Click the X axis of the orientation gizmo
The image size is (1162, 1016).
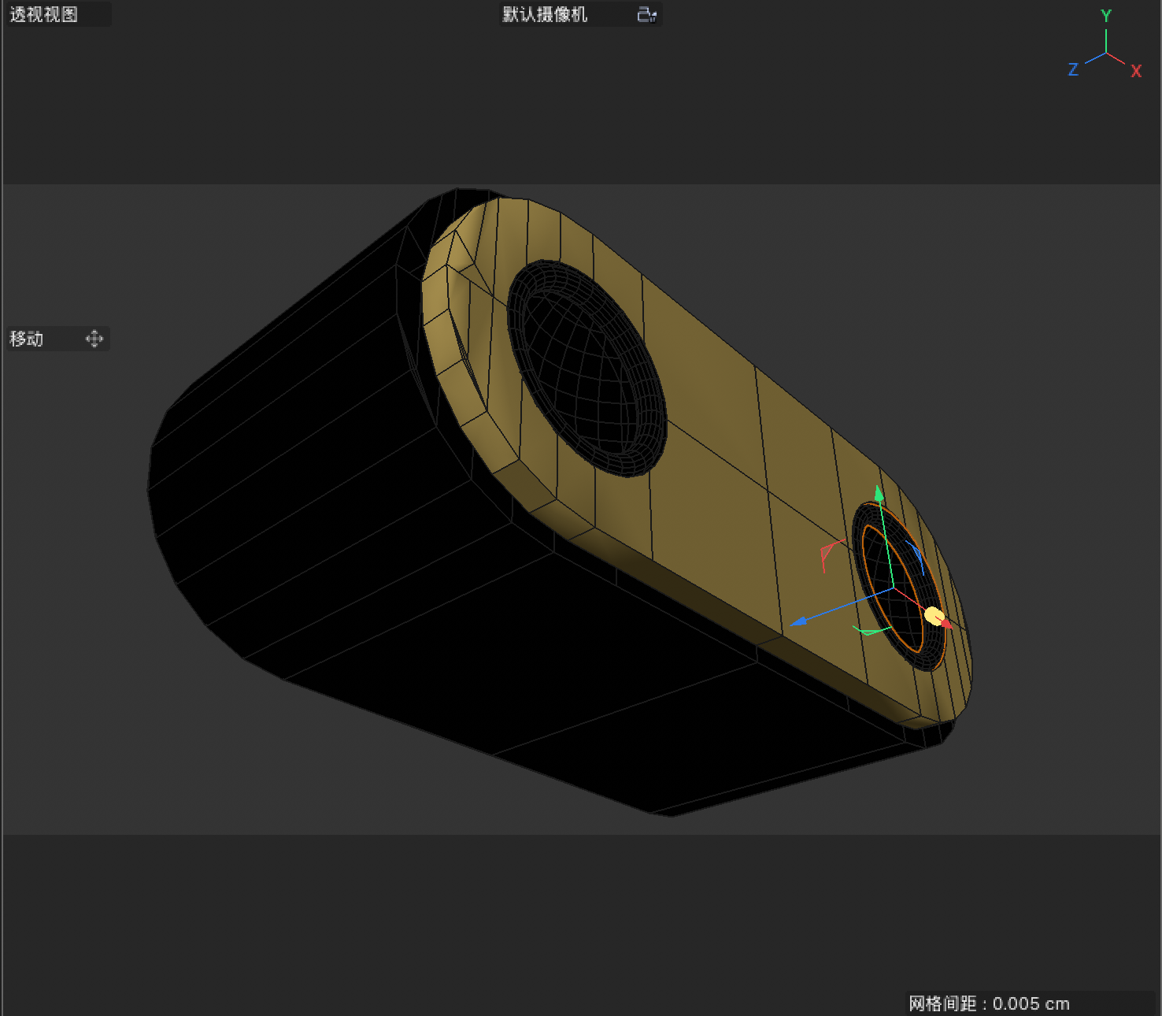coord(1137,71)
